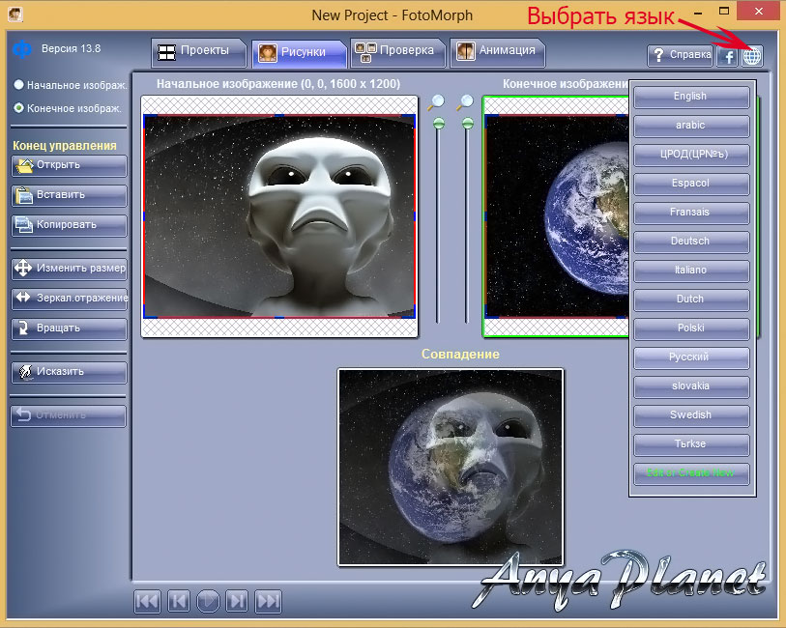Screen dimensions: 786x628
Task: Choose Deutsch from the language list
Action: coord(690,242)
